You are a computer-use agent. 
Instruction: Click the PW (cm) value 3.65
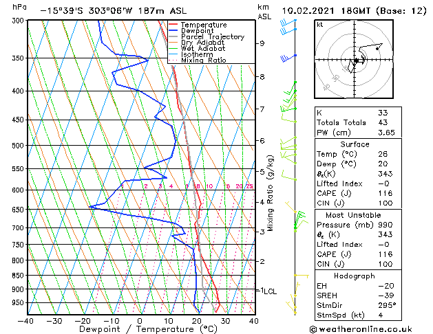(386, 133)
